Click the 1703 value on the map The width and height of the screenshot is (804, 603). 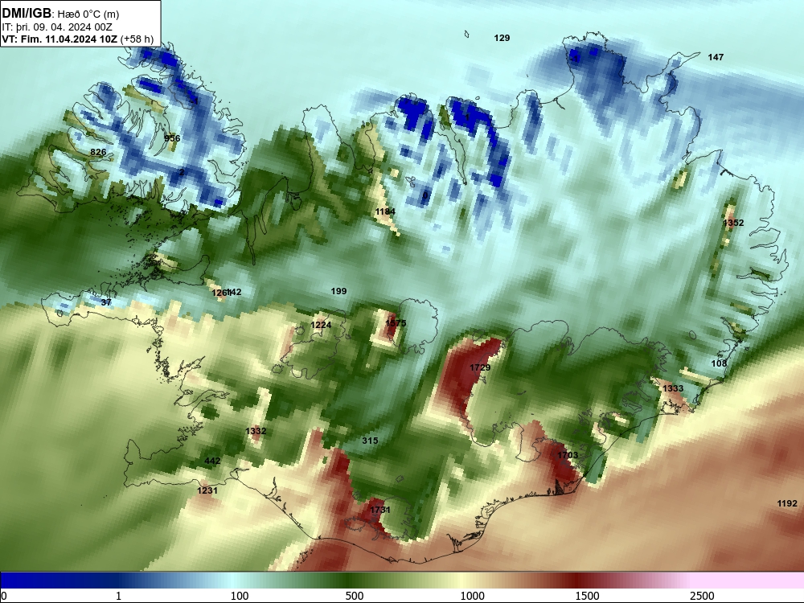point(568,455)
